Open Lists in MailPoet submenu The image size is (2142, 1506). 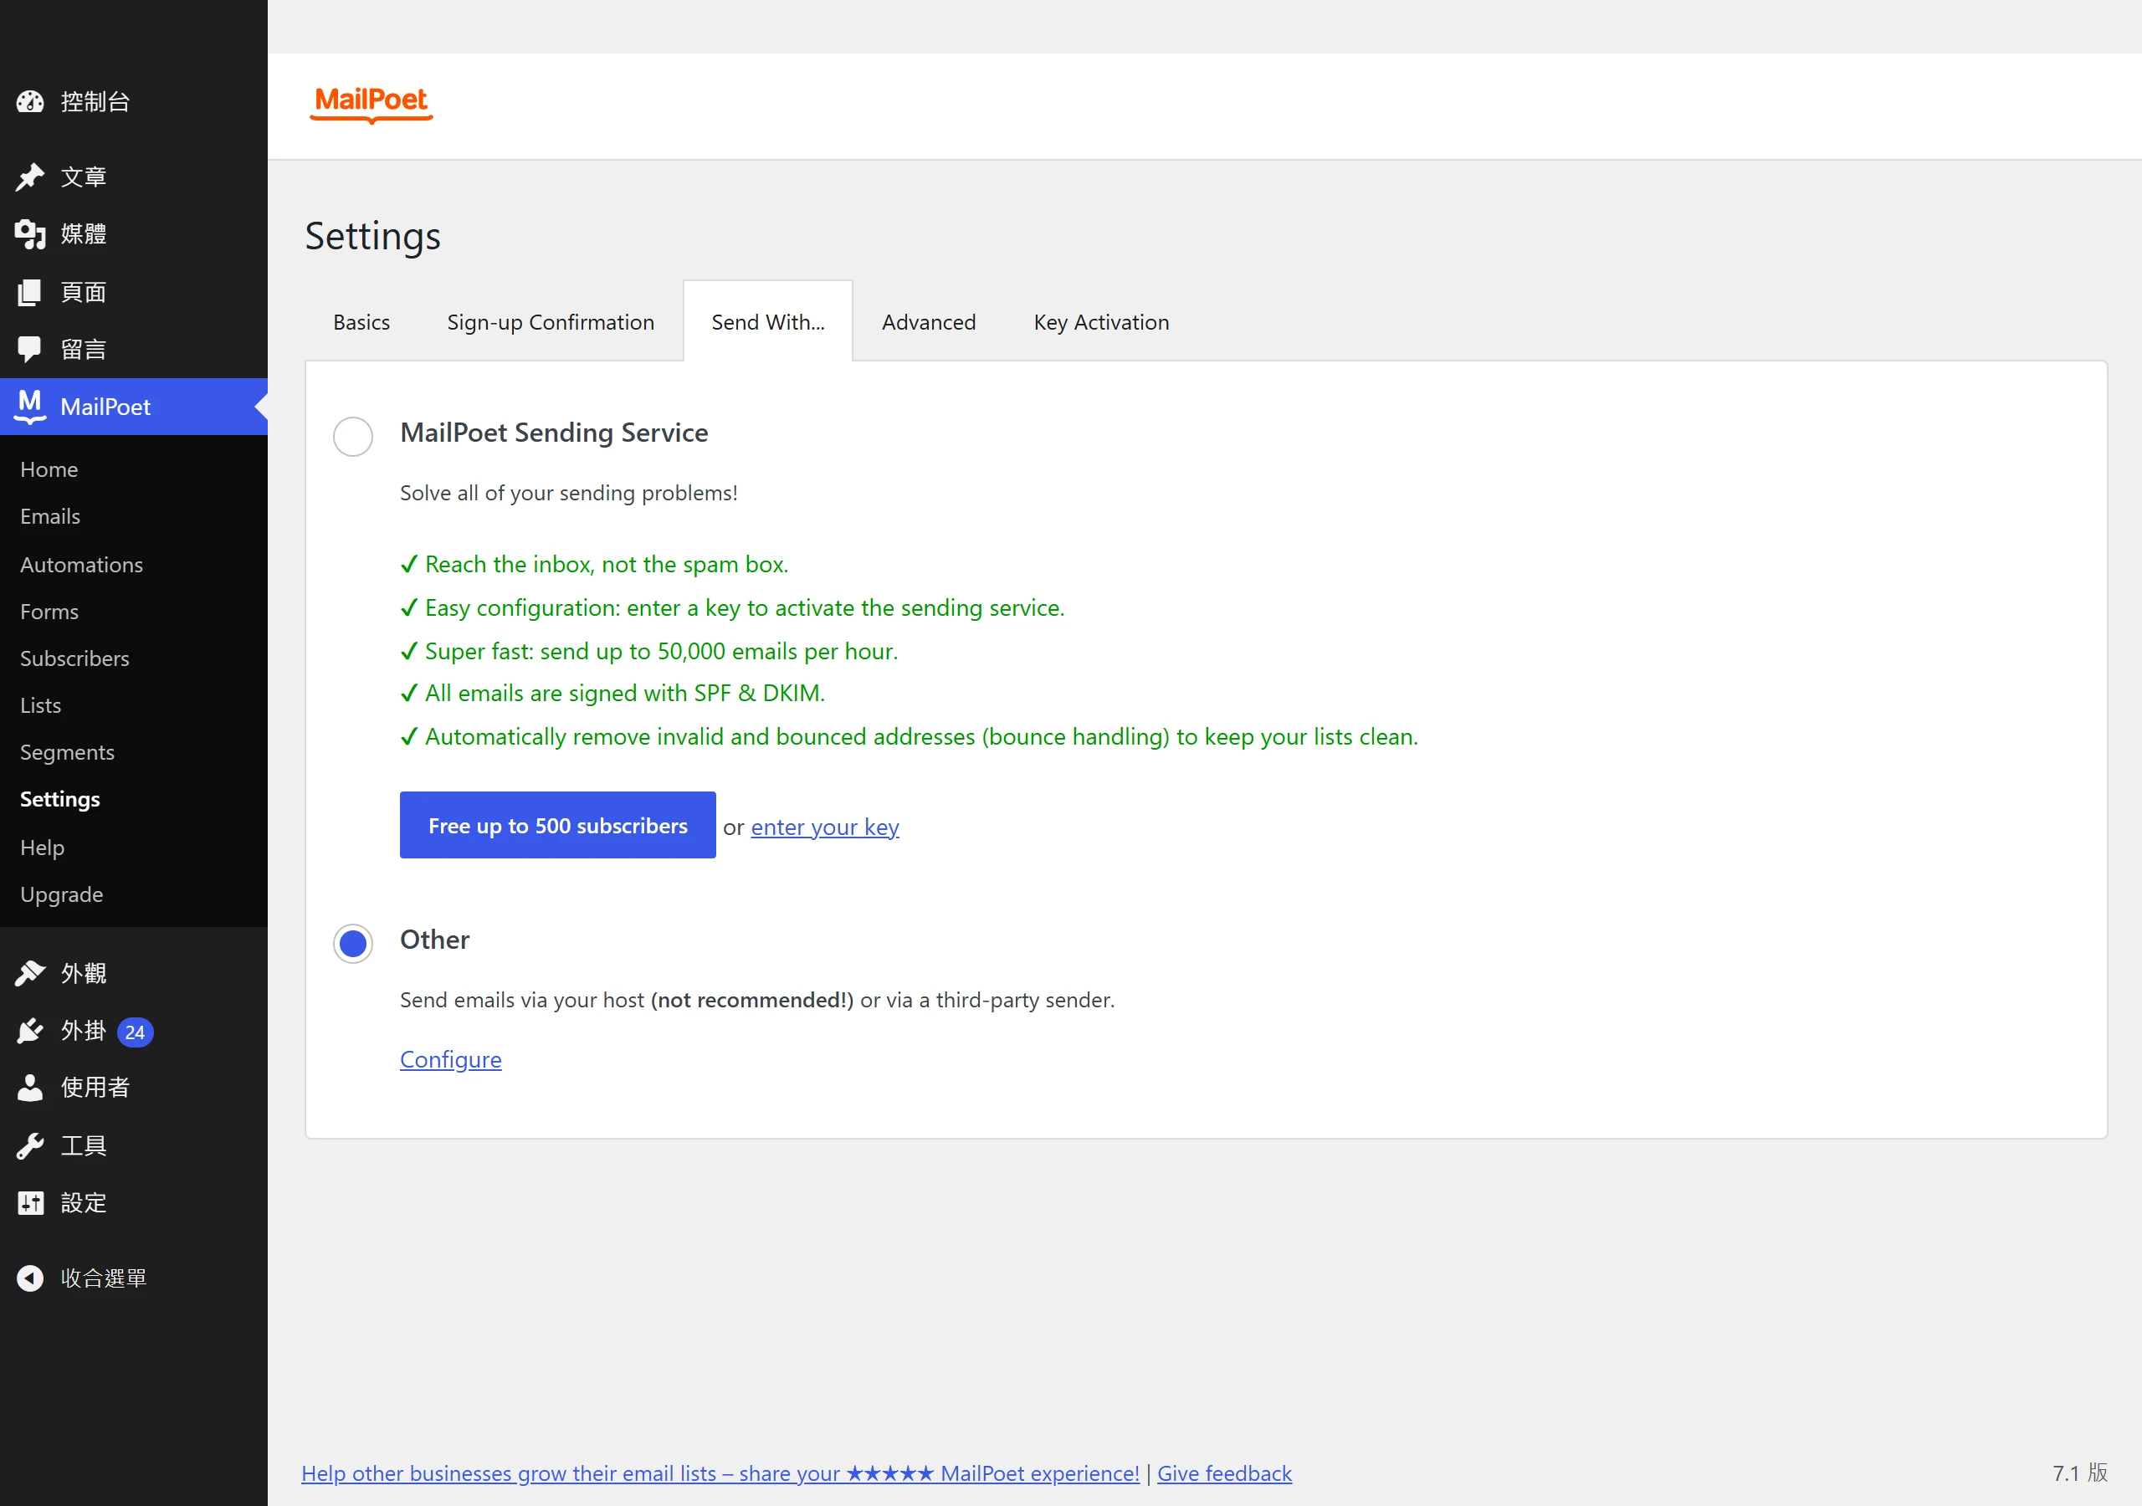point(41,705)
